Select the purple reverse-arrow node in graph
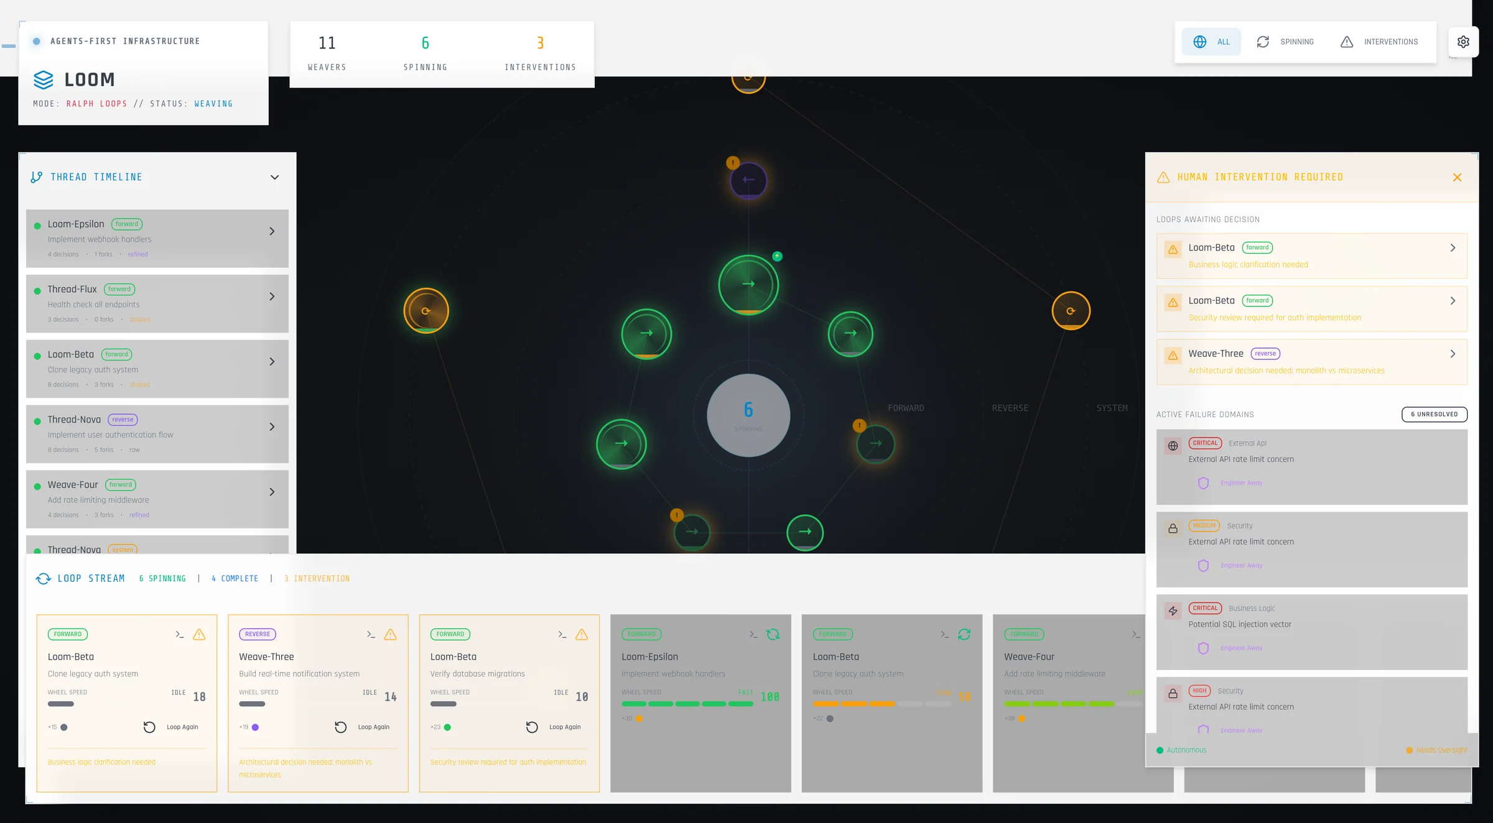This screenshot has height=823, width=1493. click(748, 180)
